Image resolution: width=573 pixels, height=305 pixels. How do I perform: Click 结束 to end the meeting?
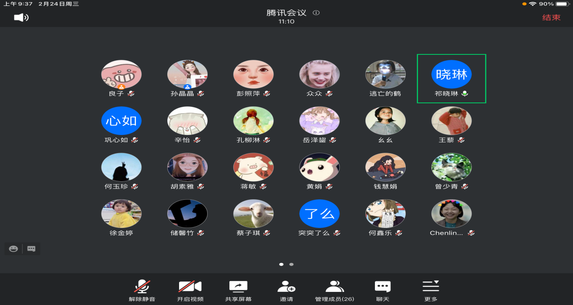pos(551,18)
